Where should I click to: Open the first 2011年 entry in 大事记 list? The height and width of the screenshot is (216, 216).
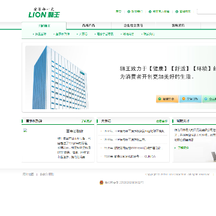tap(134, 131)
